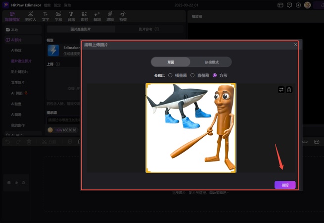
Task: Click the user avatar in title bar
Action: click(x=307, y=5)
